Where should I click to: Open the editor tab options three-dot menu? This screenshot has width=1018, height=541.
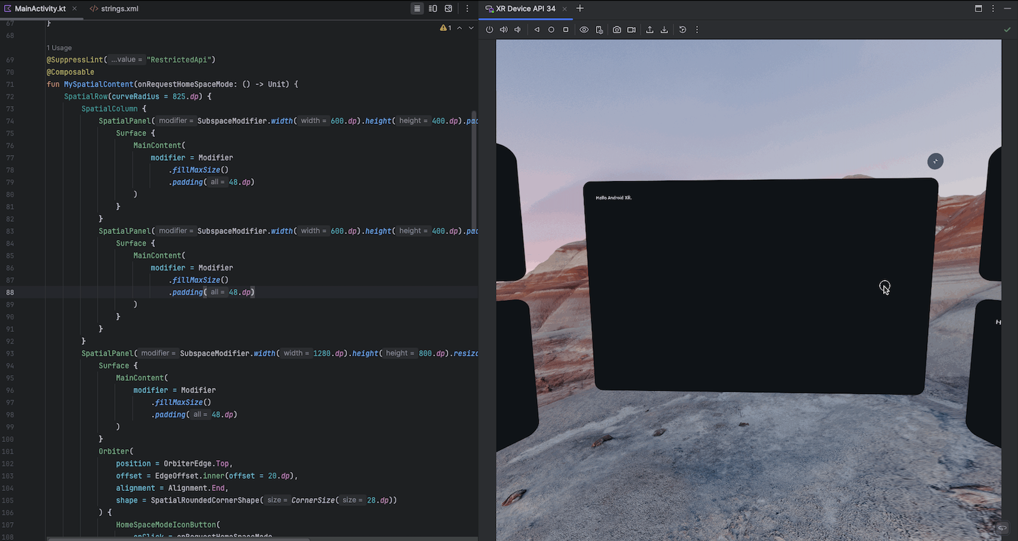(x=467, y=8)
